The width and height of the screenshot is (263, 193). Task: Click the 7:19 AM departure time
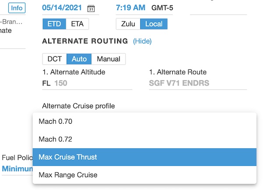130,8
